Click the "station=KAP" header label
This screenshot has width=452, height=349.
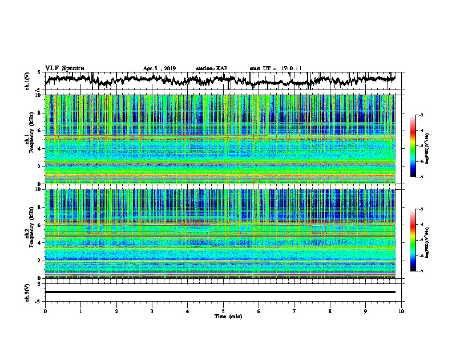click(212, 68)
